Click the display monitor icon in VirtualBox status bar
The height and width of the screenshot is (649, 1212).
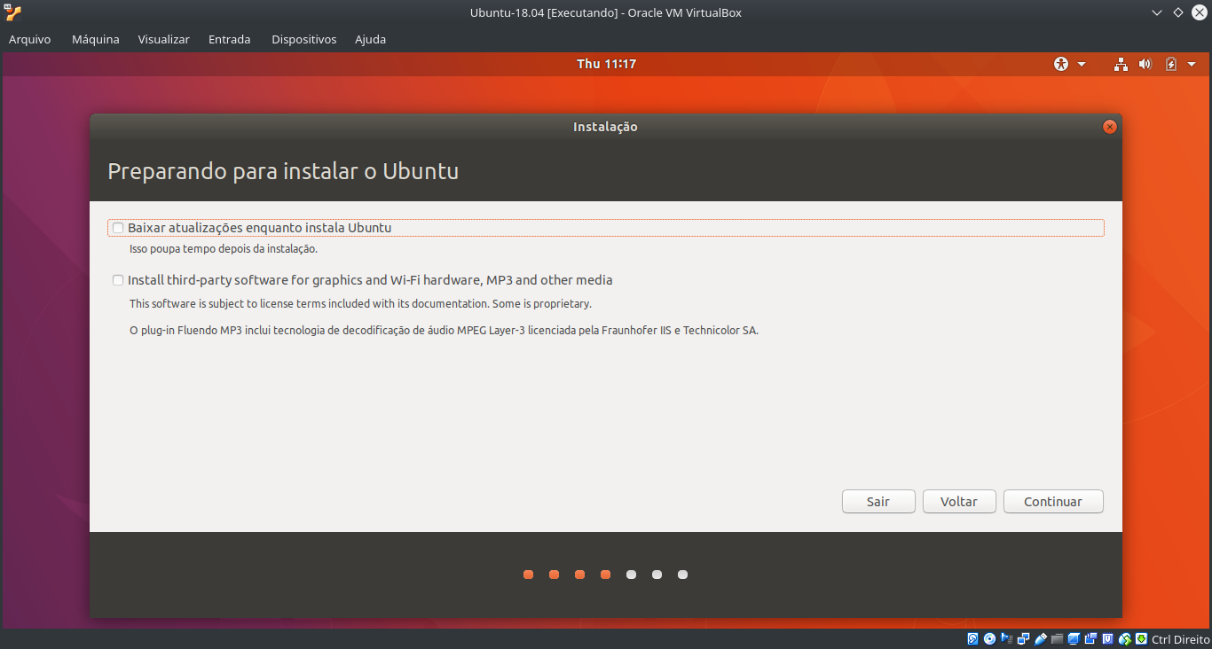1074,638
